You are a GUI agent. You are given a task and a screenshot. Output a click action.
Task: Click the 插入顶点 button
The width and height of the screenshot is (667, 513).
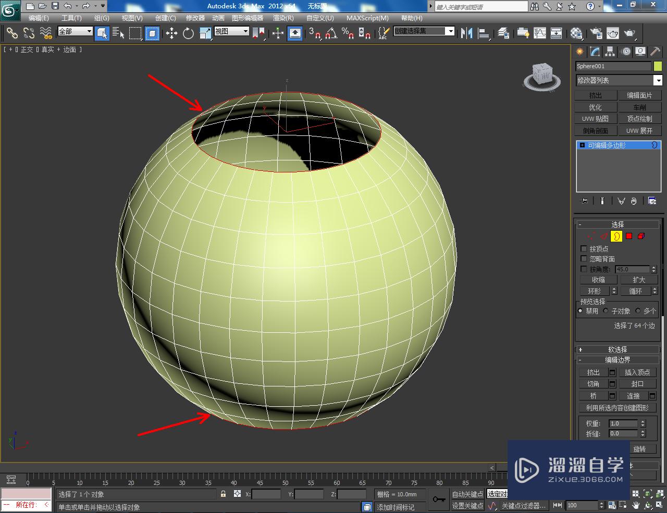637,372
